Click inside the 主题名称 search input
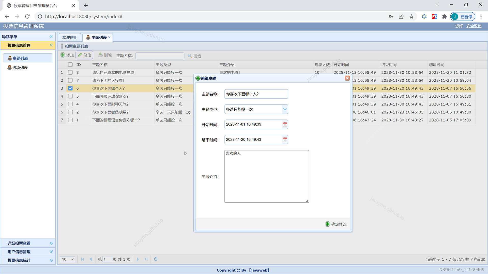The width and height of the screenshot is (488, 274). [x=160, y=56]
